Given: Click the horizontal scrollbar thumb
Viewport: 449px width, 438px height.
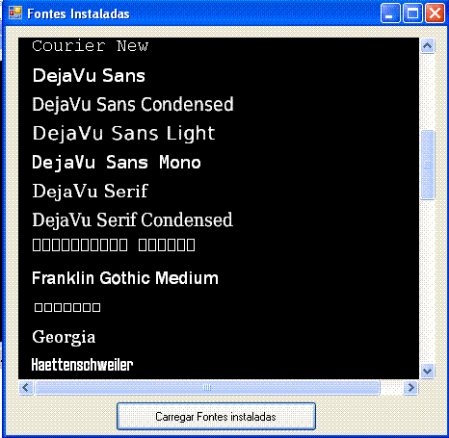Looking at the screenshot, I should [207, 388].
